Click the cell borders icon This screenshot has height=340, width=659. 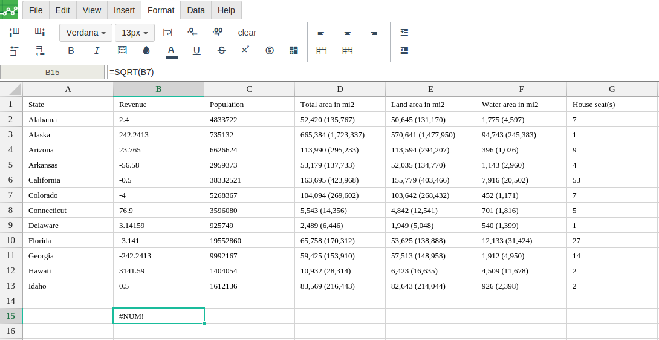(122, 51)
